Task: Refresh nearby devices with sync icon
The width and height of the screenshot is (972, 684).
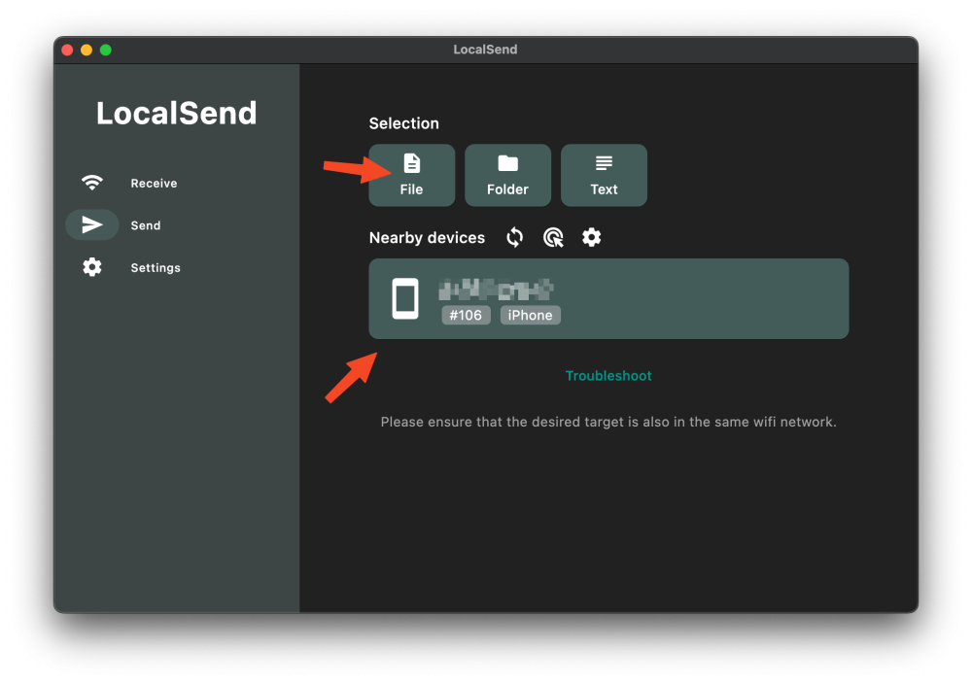Action: point(514,237)
